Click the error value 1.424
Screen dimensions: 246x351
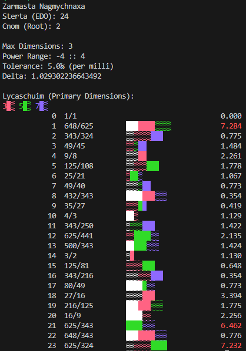[231, 245]
